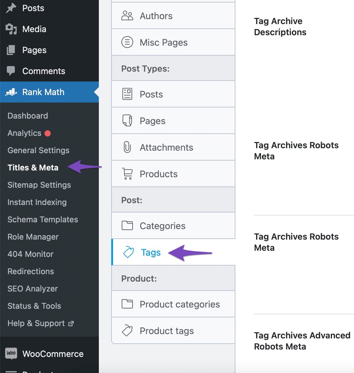This screenshot has height=373, width=354.
Task: Select the Product categories tab
Action: click(173, 304)
